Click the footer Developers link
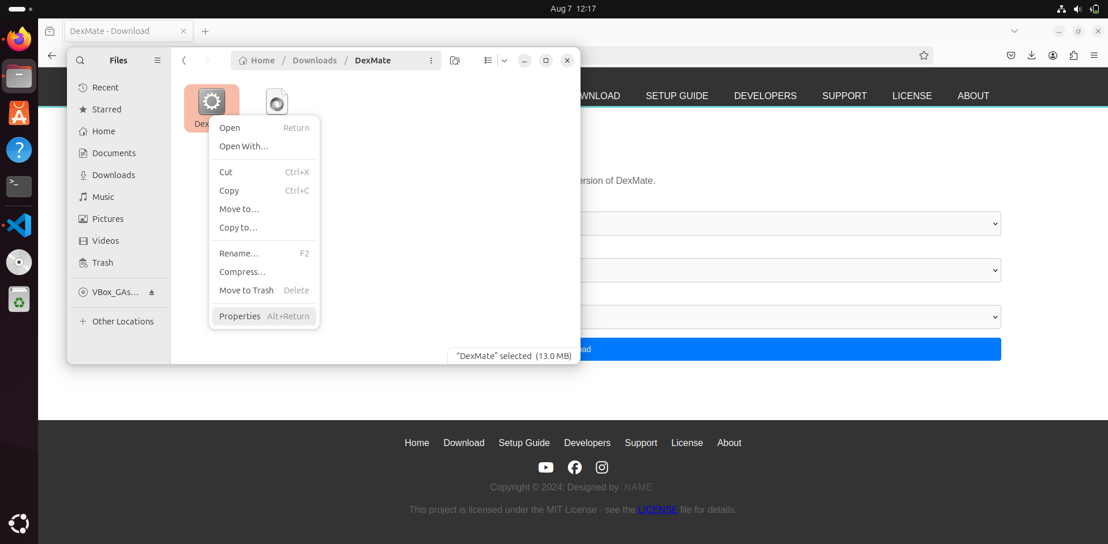The height and width of the screenshot is (544, 1108). [587, 443]
